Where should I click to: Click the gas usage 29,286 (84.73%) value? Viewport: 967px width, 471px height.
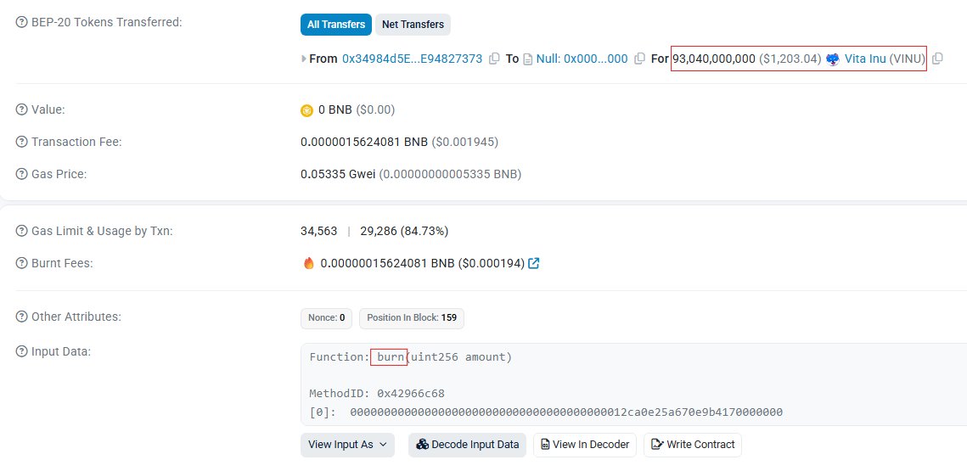(404, 231)
